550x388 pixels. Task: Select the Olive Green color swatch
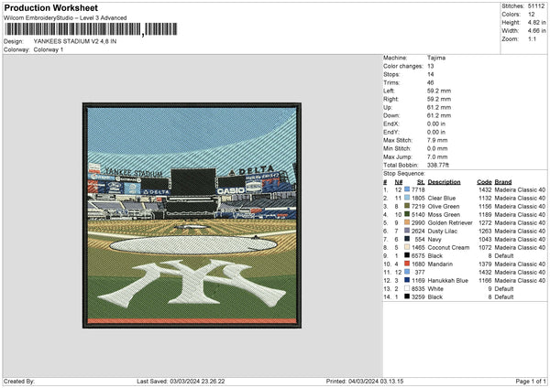tap(407, 206)
